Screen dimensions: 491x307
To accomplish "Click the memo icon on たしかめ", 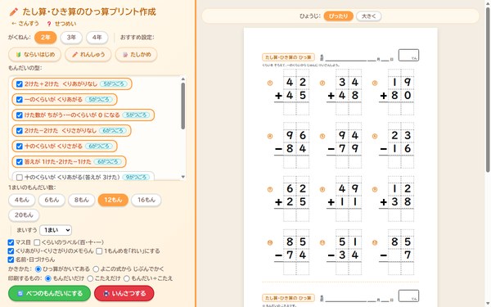I will (x=125, y=55).
